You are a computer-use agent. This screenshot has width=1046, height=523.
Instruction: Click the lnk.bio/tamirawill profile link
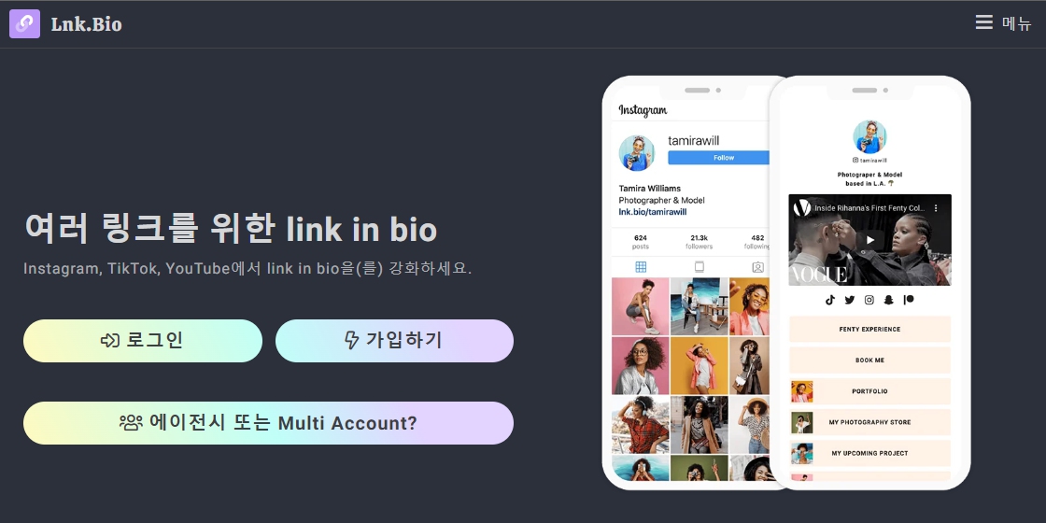tap(653, 212)
